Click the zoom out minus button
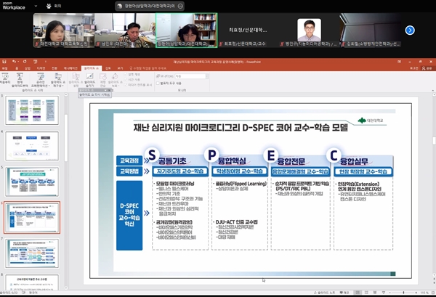Screen dimensions: 436x297 click(389, 293)
